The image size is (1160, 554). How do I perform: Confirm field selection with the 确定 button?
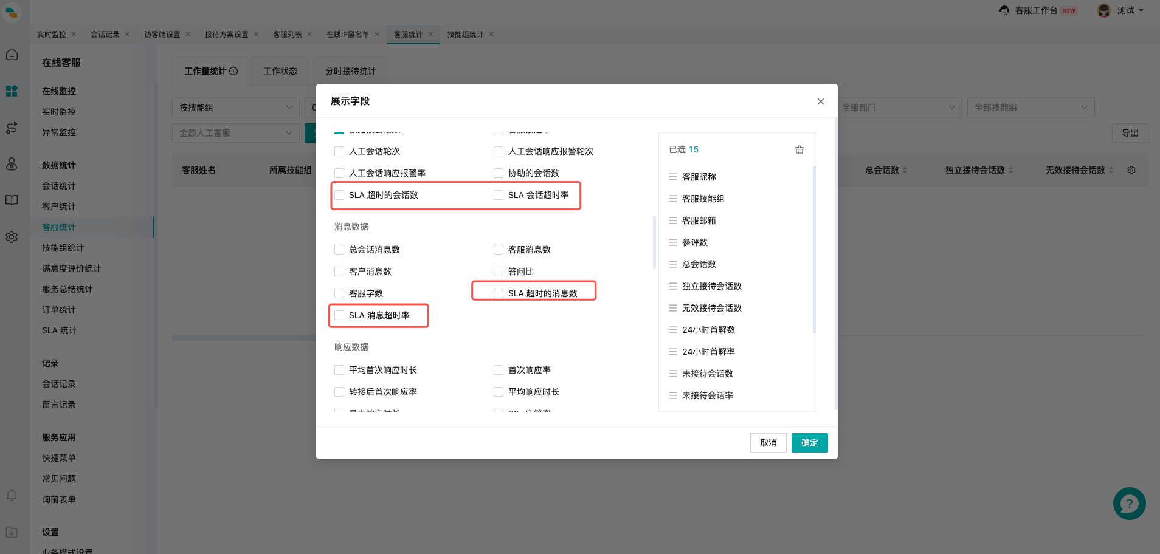pos(809,443)
